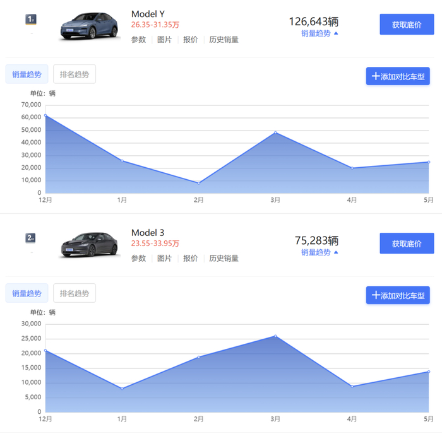Click the 70,000 axis label on Model Y chart
This screenshot has height=434, width=442.
32,105
